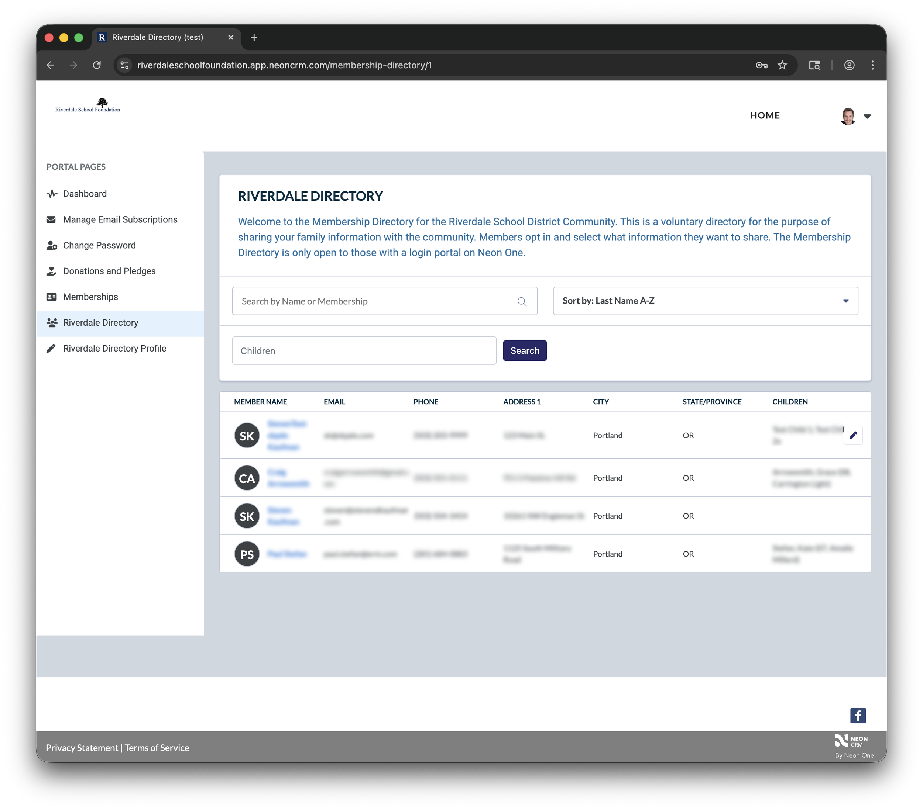Click the pencil edit icon in first row
The width and height of the screenshot is (923, 810).
pyautogui.click(x=852, y=435)
